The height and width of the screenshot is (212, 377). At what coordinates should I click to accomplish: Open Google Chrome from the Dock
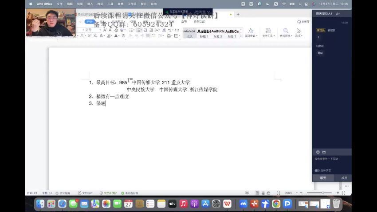point(276,204)
